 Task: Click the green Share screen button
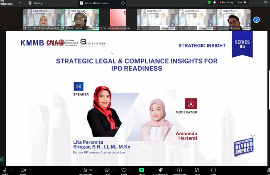[x=142, y=170]
